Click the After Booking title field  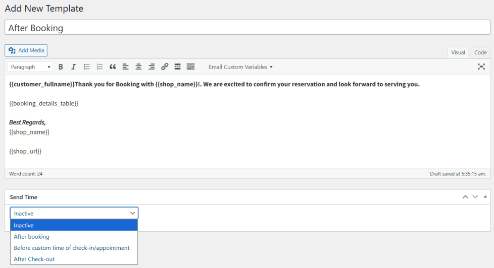[x=248, y=28]
